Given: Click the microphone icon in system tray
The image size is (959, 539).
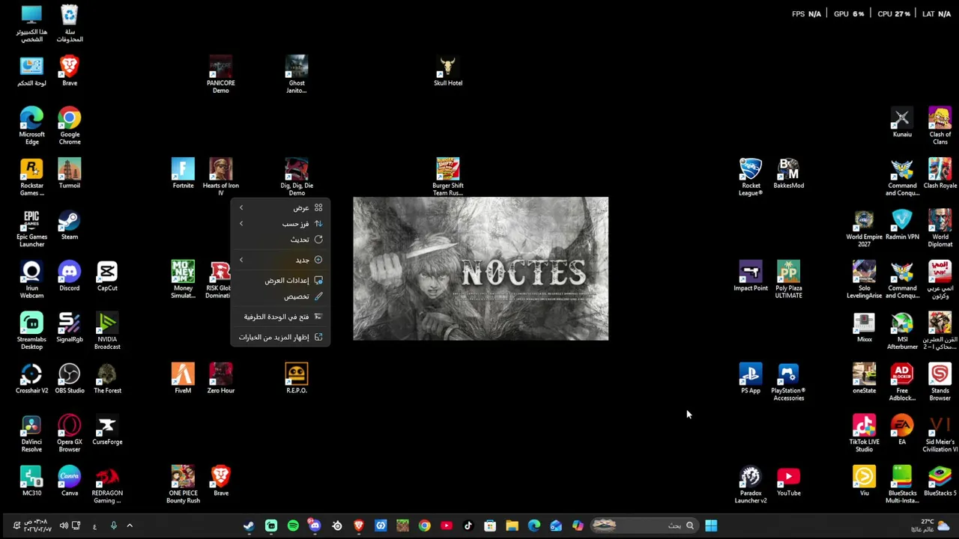Looking at the screenshot, I should point(114,526).
